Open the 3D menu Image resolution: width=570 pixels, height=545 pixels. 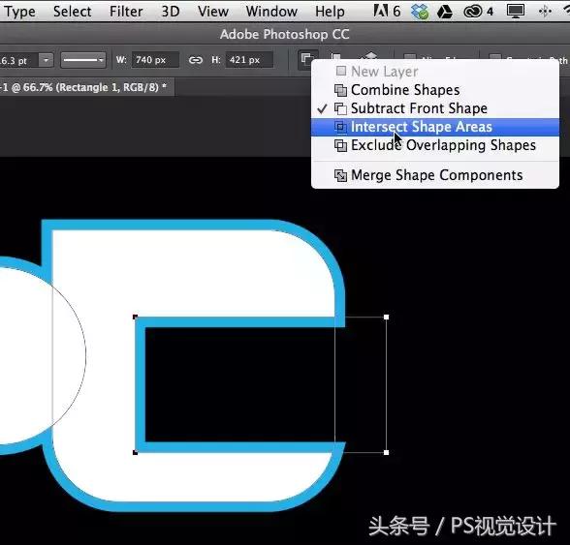(x=171, y=12)
